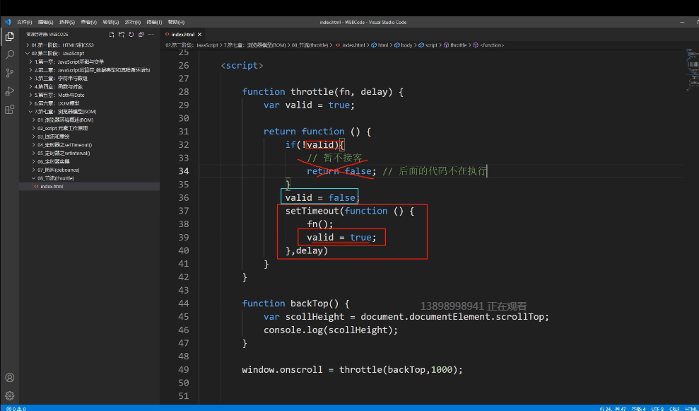Click 'console.log(scollHeight);' code on line 46
The image size is (699, 411).
click(330, 330)
